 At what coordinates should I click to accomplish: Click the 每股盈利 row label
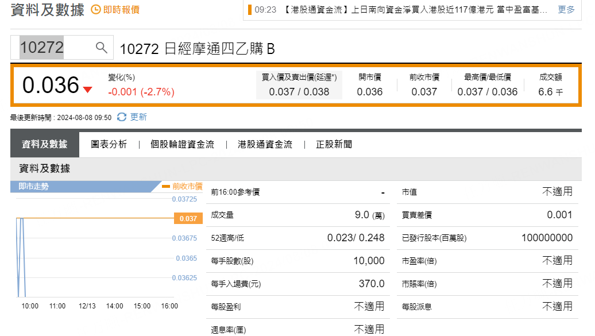pos(226,307)
